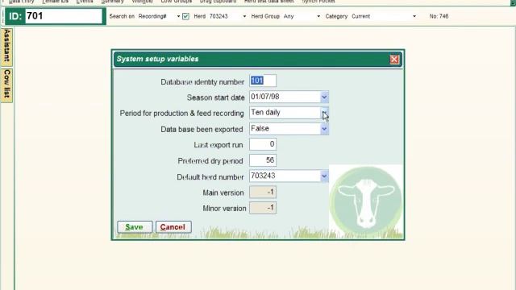Expand the Period for production dropdown arrow

[324, 113]
